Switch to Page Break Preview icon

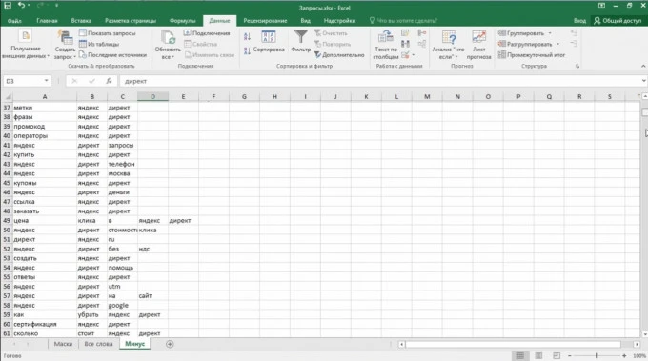(x=557, y=355)
